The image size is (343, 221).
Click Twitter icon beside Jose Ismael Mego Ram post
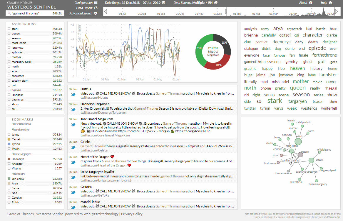click(x=73, y=125)
